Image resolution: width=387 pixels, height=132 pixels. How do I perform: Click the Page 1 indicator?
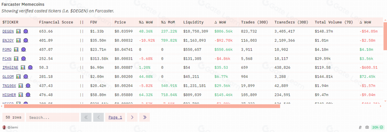click(x=115, y=117)
